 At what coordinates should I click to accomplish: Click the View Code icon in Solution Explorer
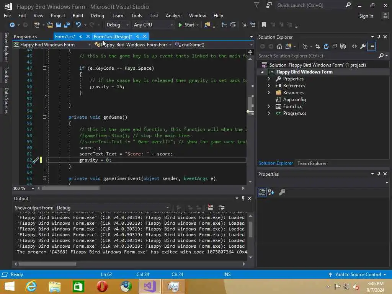tap(354, 46)
